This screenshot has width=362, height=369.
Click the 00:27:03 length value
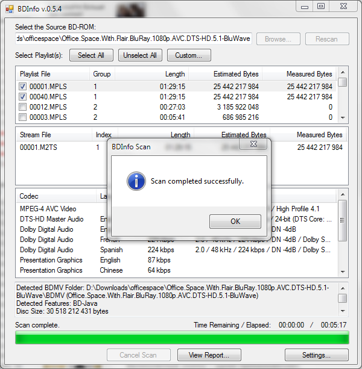coord(173,107)
